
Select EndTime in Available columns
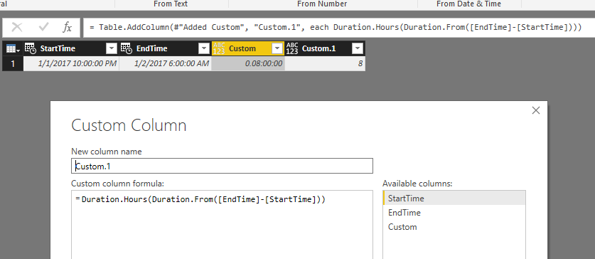454,213
